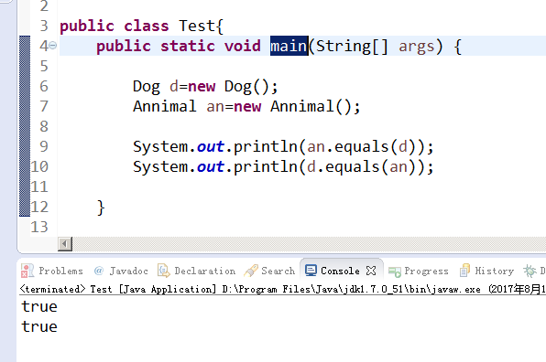Close the Console view with X
Image resolution: width=546 pixels, height=362 pixels.
371,271
